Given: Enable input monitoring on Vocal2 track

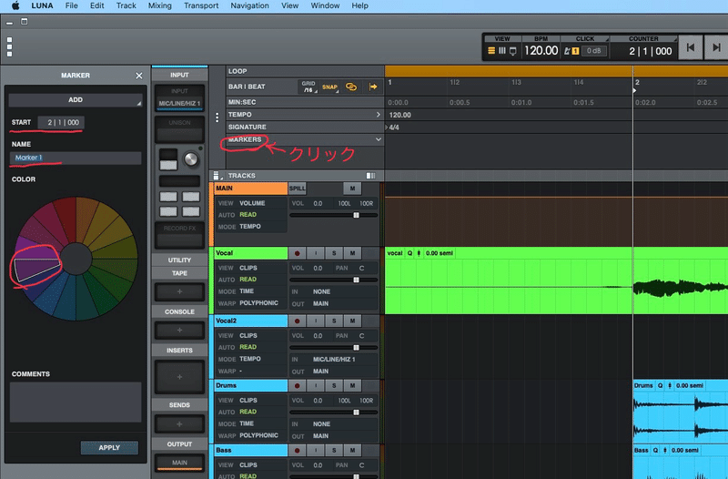Looking at the screenshot, I should [316, 321].
